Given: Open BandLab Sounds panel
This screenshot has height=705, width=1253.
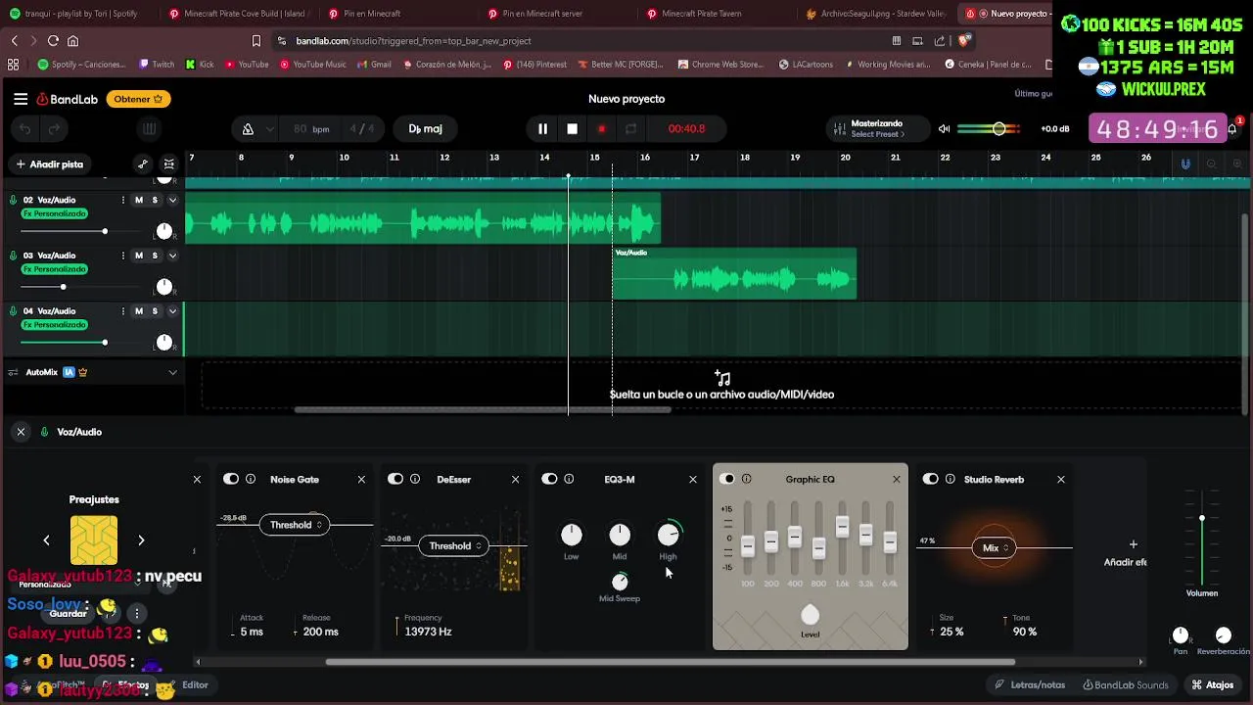Looking at the screenshot, I should 1126,685.
